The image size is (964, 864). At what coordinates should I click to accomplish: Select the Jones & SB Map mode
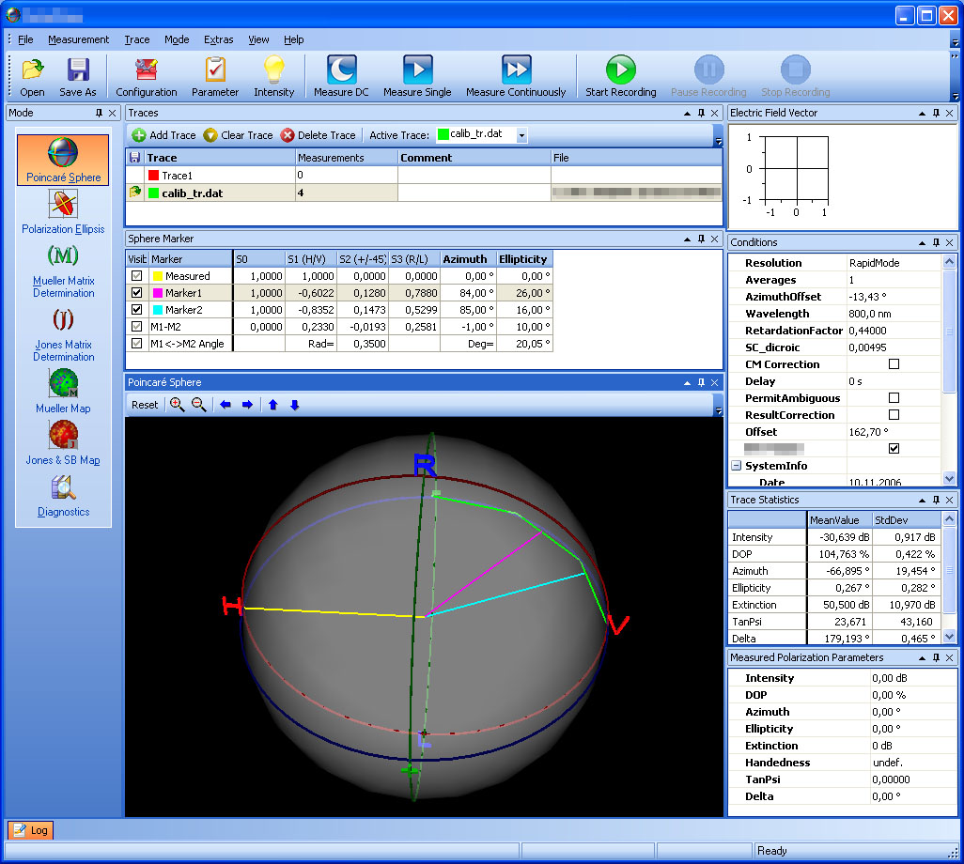(x=63, y=443)
